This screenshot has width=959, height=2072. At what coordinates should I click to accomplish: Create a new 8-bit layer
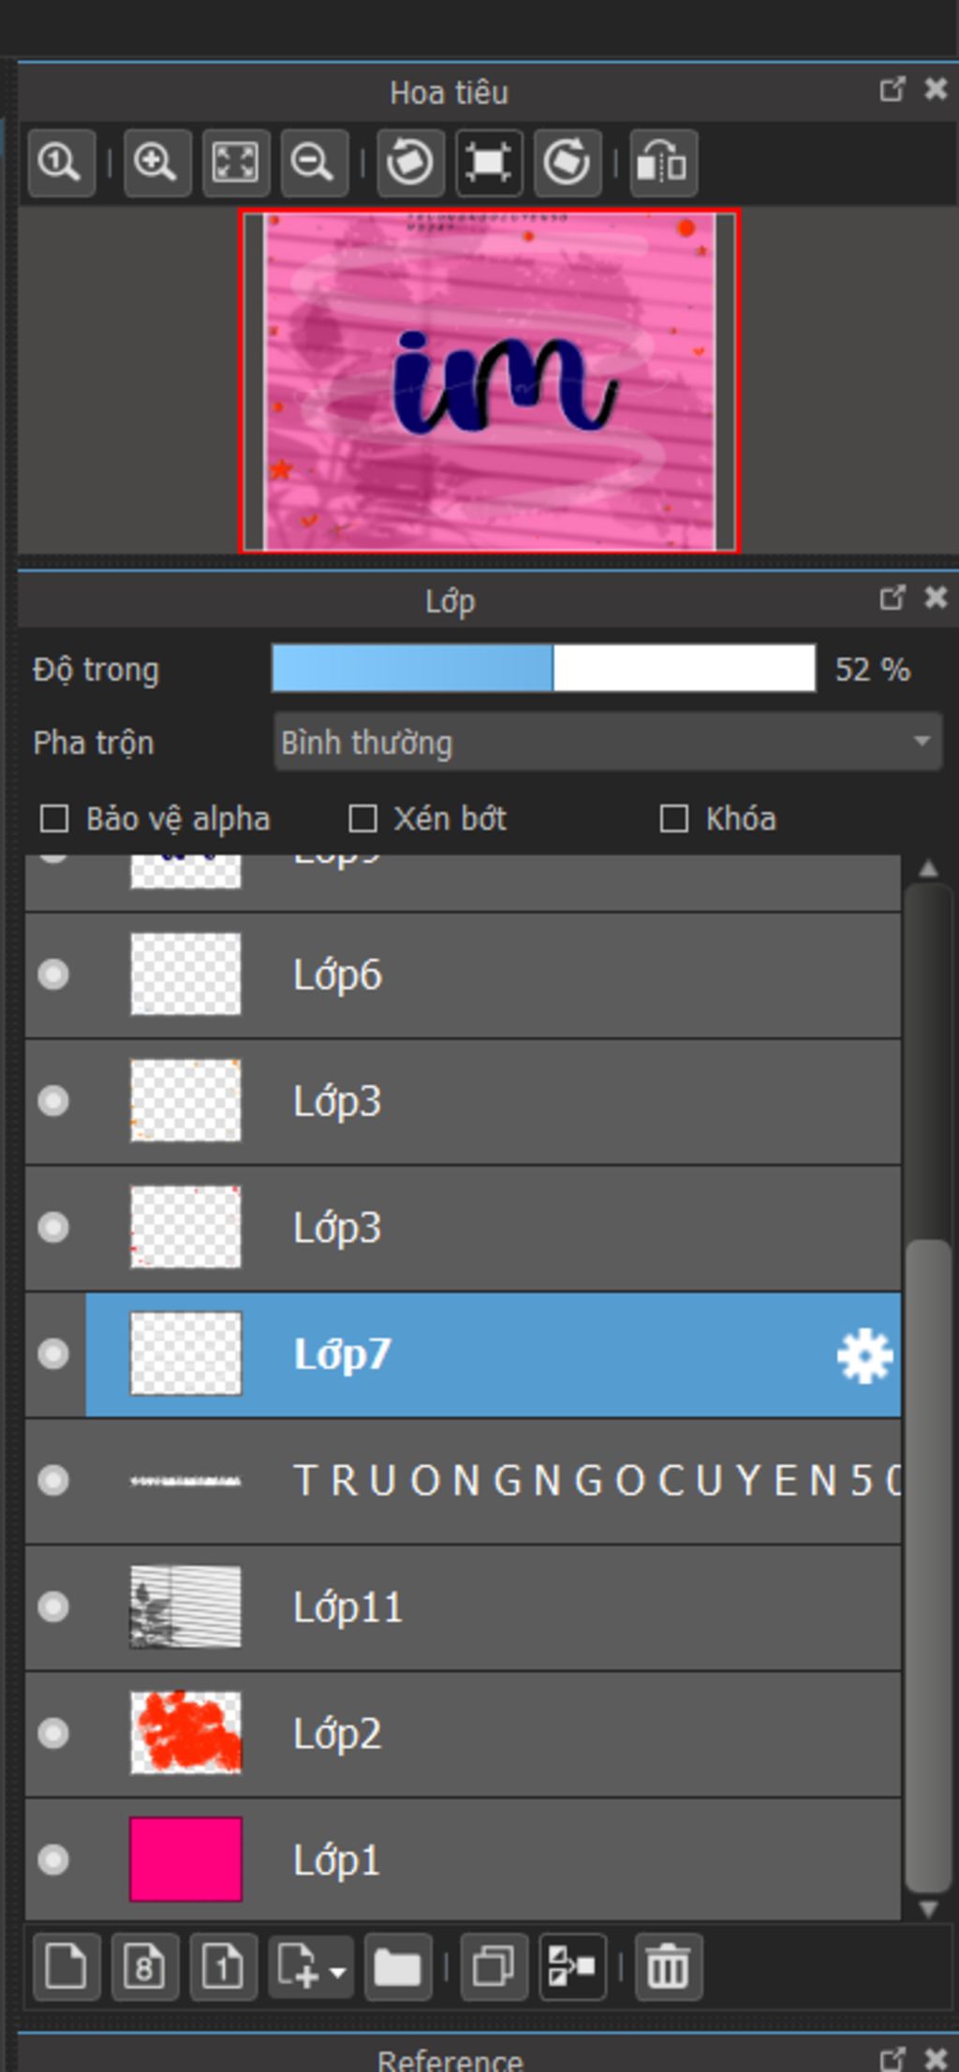click(144, 1966)
